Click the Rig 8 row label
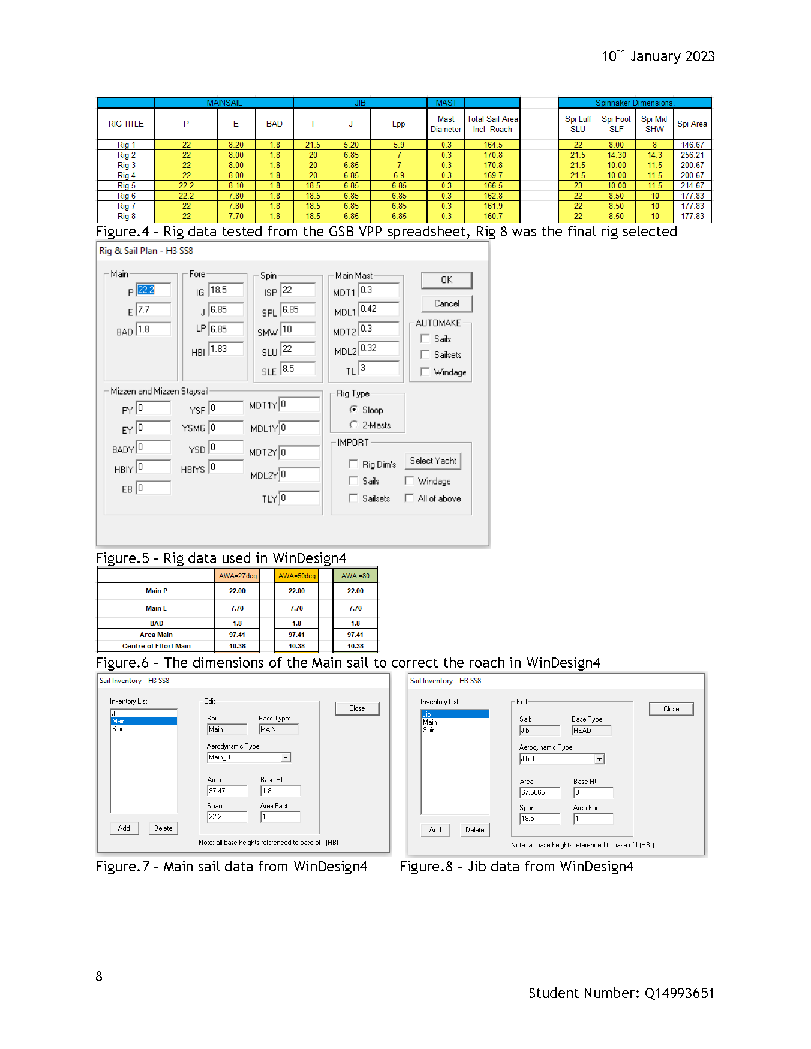The width and height of the screenshot is (811, 1049). click(x=126, y=216)
